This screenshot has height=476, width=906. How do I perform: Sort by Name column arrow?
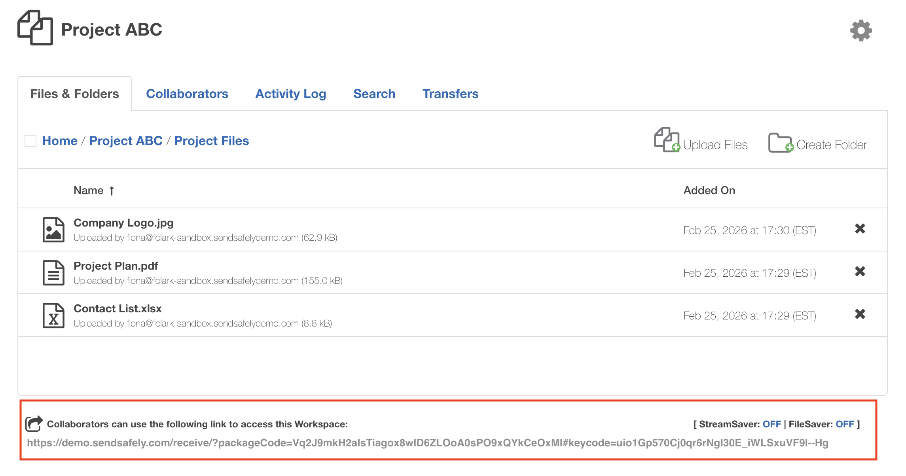coord(112,191)
